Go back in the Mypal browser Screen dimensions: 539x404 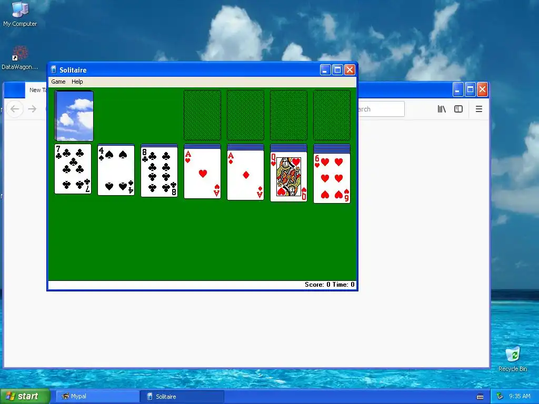15,109
